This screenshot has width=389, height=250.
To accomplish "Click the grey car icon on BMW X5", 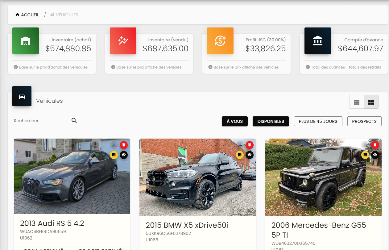I will pyautogui.click(x=240, y=145).
